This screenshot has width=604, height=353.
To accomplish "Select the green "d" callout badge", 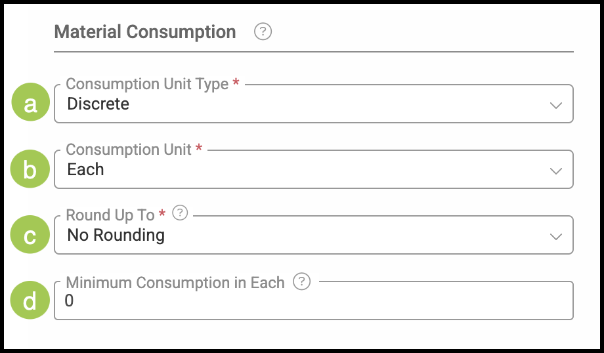I will 31,301.
